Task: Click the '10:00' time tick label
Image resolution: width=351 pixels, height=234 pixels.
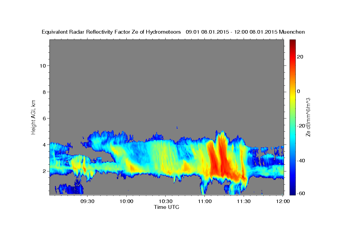Action: click(x=127, y=202)
